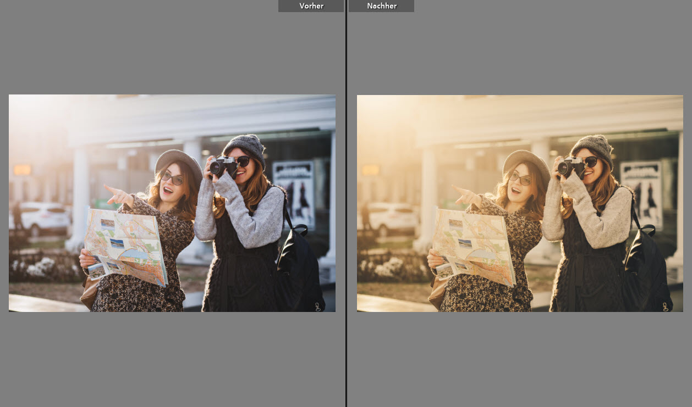Image resolution: width=692 pixels, height=407 pixels.
Task: Click the Vorher label above left image
Action: coord(311,6)
